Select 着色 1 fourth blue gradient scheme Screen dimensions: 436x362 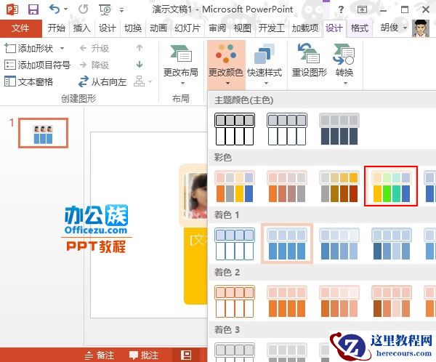pyautogui.click(x=391, y=244)
